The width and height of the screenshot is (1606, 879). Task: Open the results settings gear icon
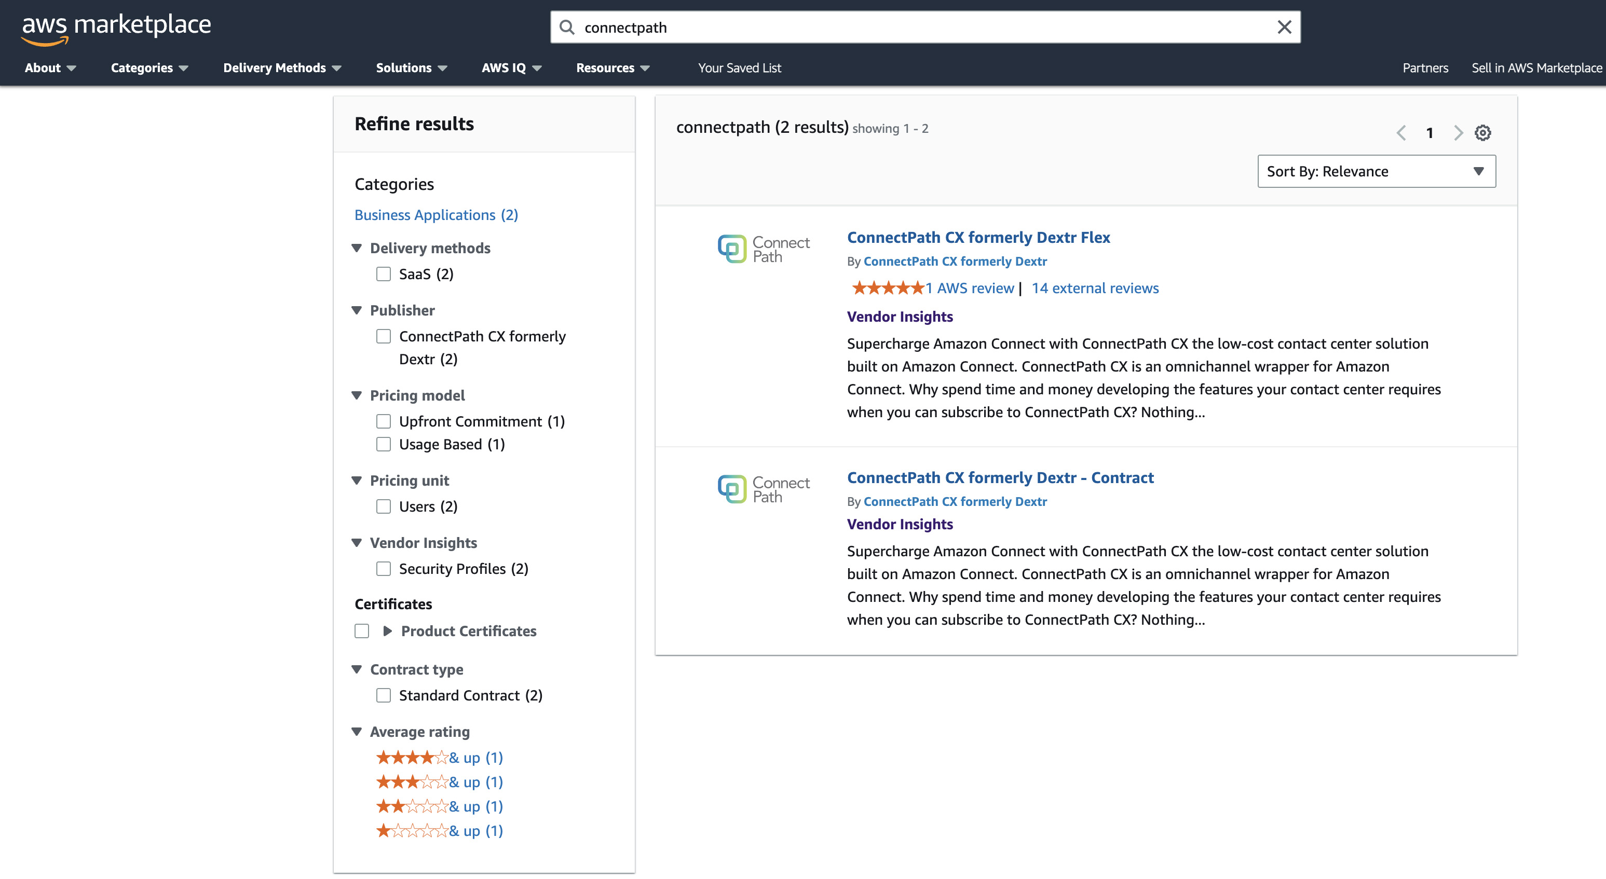click(1482, 133)
